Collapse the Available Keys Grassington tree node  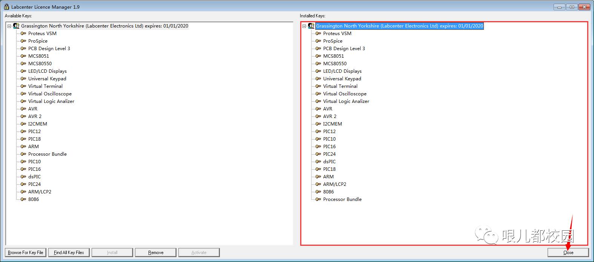(x=9, y=26)
